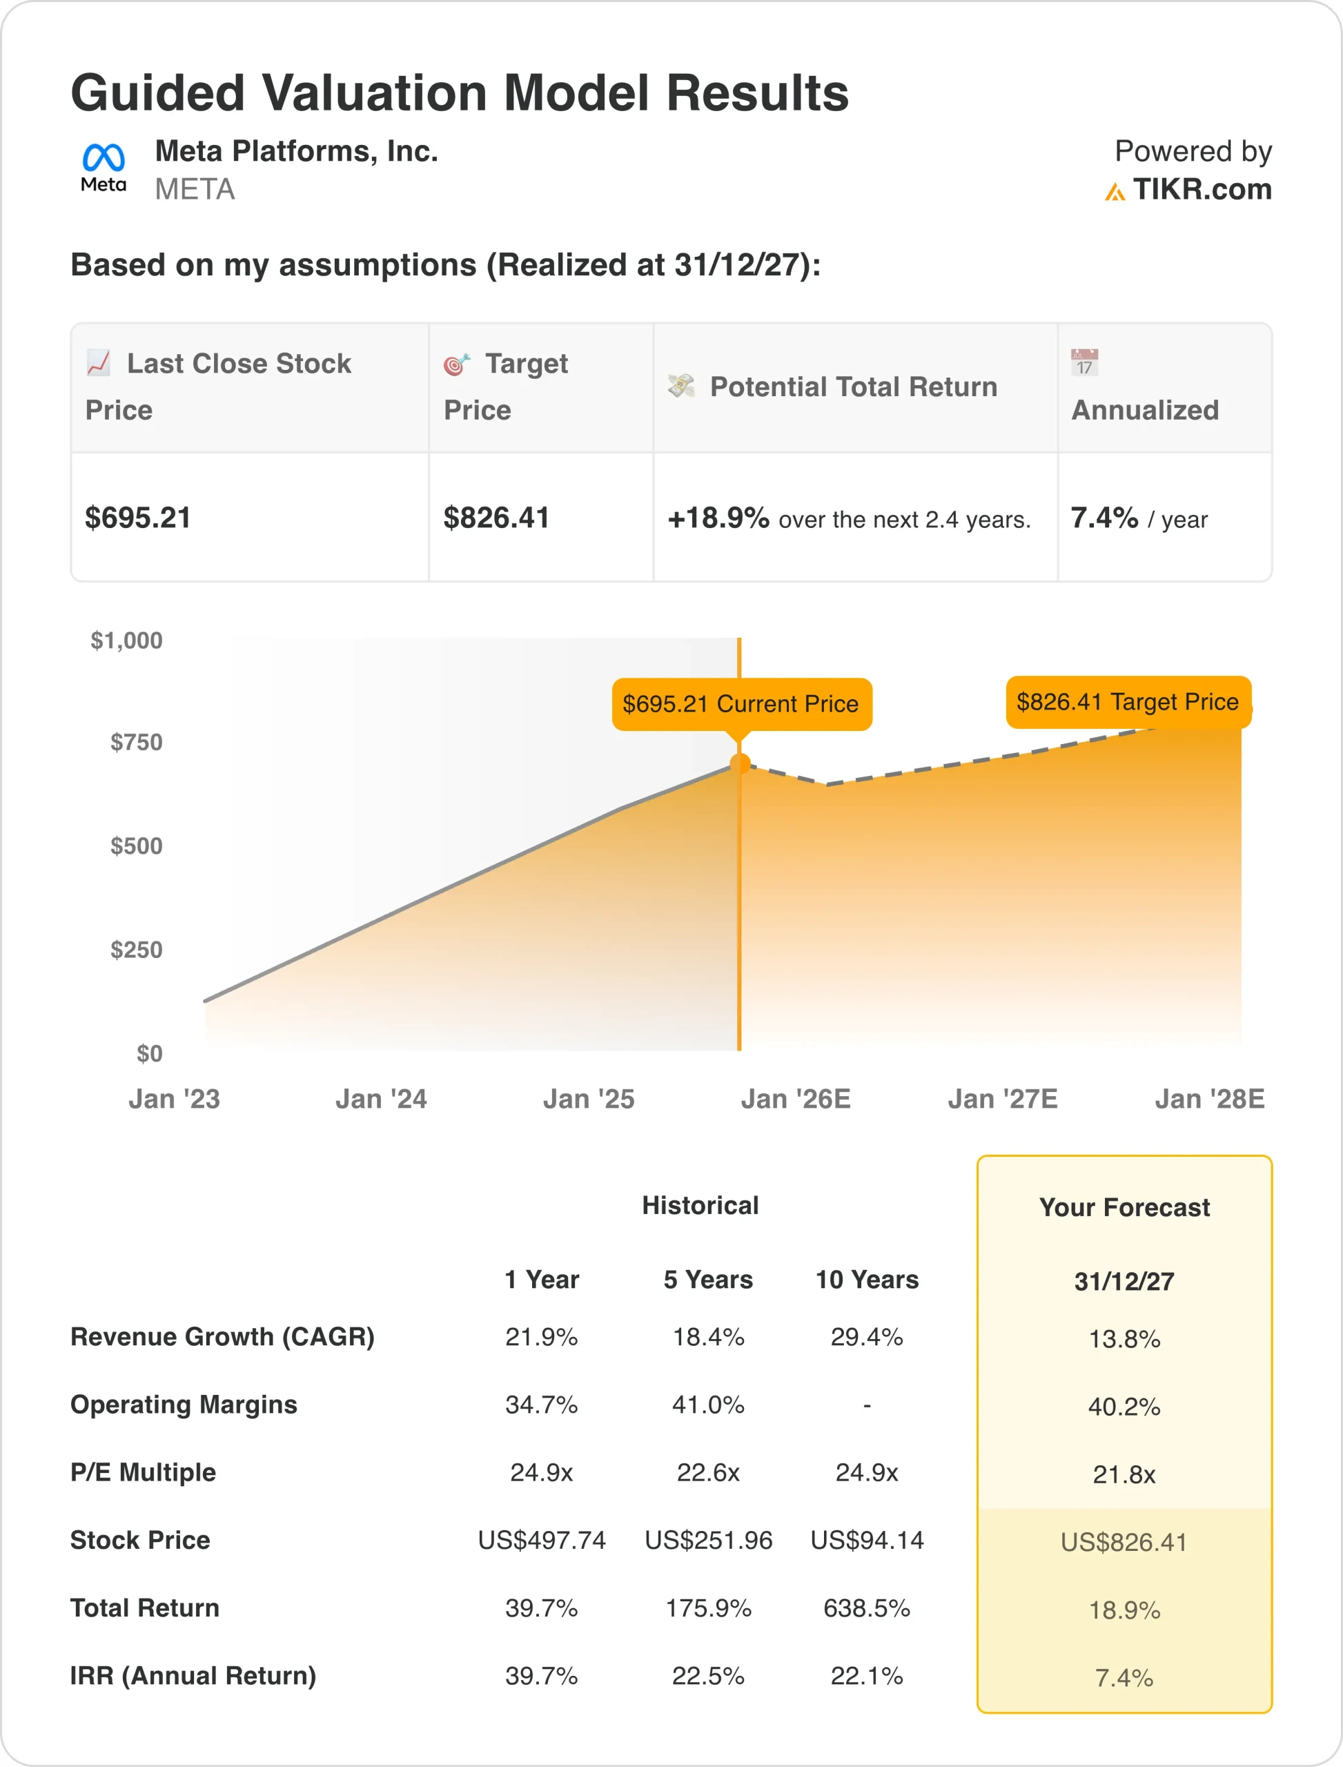1343x1767 pixels.
Task: Click the forecast Operating Margins value 40.2%
Action: tap(1124, 1407)
